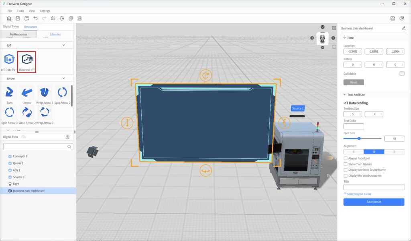Screen dimensions: 411x241
Task: Open the Tools menu
Action: coord(20,11)
